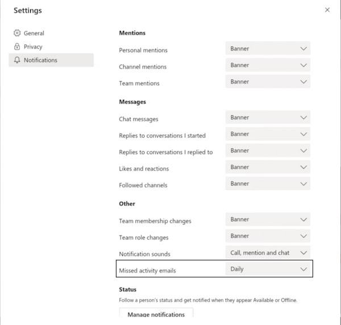Screen dimensions: 341x325
Task: Open the General settings tab
Action: tap(34, 33)
